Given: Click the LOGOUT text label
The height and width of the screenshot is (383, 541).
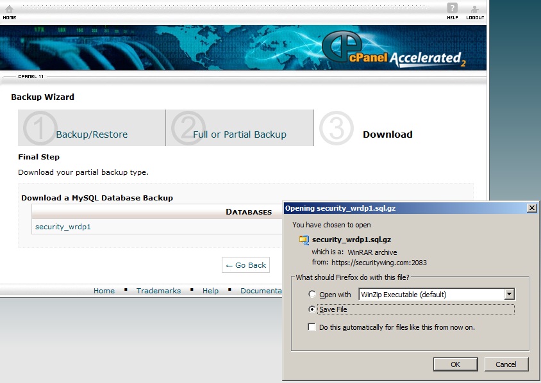Looking at the screenshot, I should click(x=475, y=17).
